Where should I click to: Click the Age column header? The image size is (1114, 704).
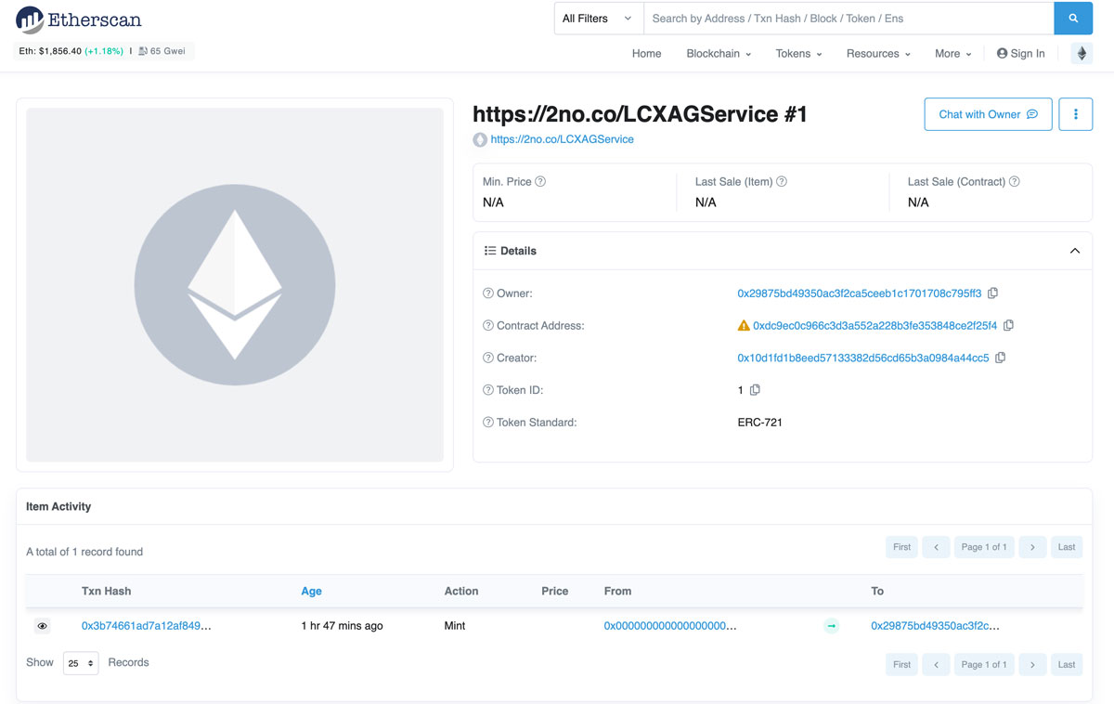tap(311, 591)
